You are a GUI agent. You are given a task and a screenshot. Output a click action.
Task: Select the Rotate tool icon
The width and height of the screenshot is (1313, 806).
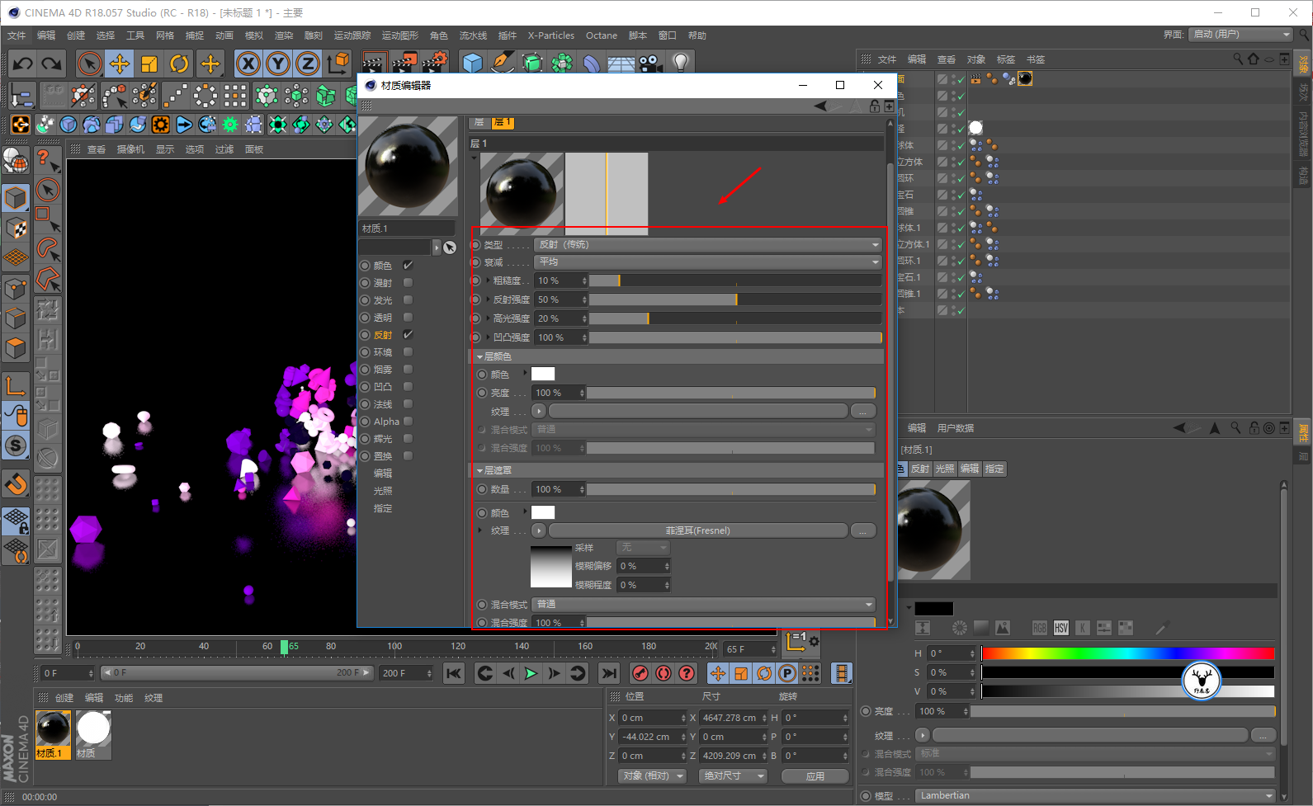pyautogui.click(x=179, y=64)
